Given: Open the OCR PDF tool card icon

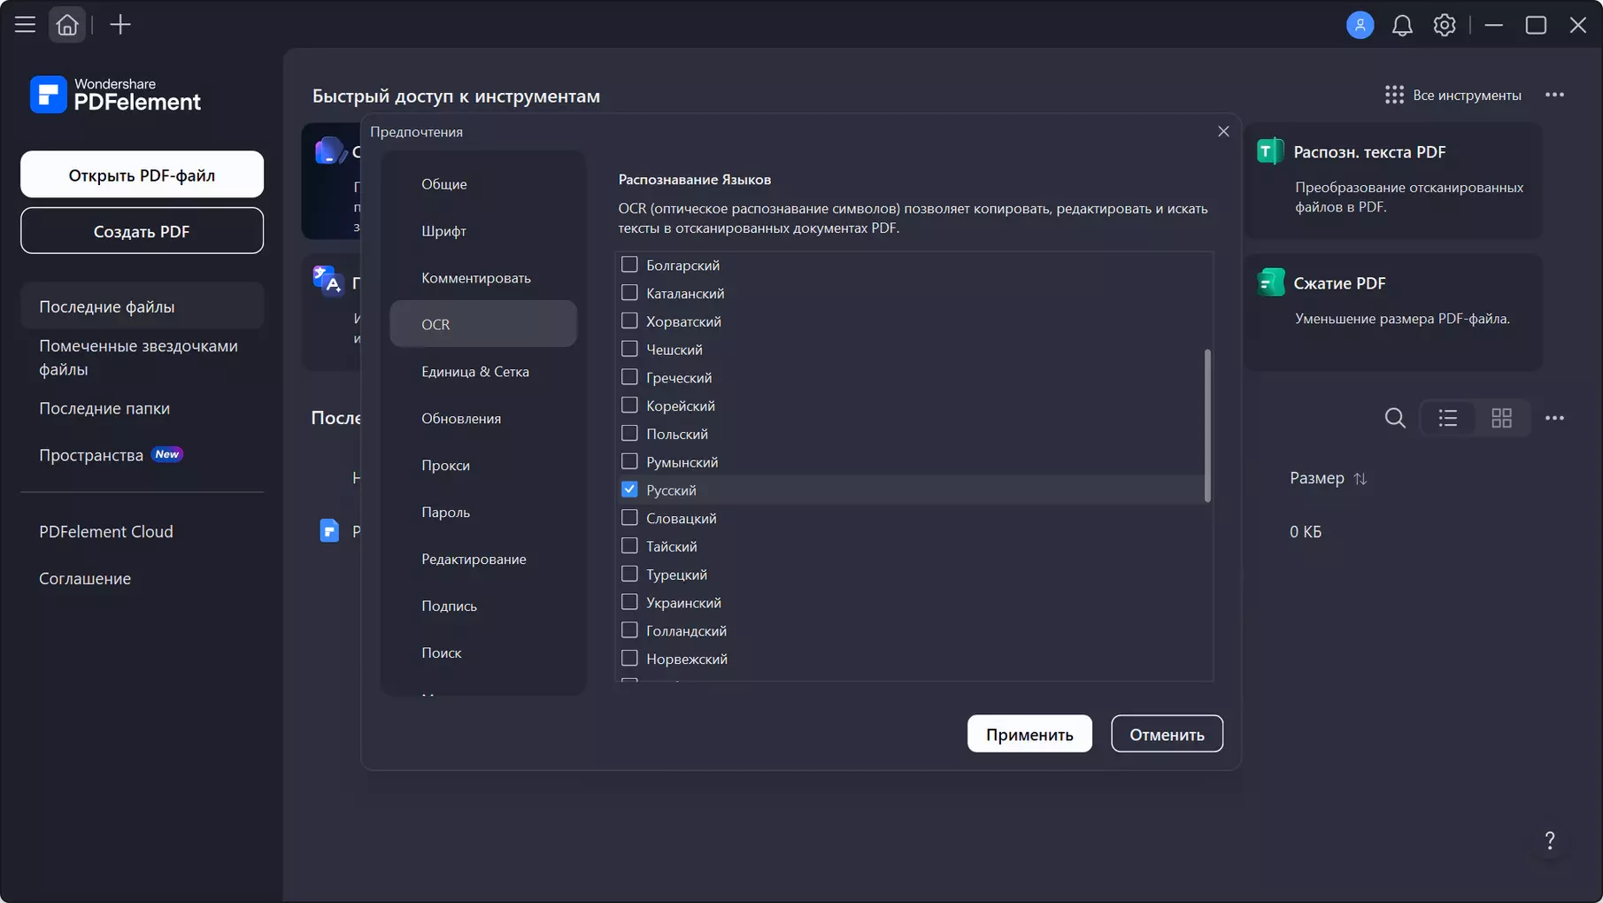Looking at the screenshot, I should (1270, 151).
